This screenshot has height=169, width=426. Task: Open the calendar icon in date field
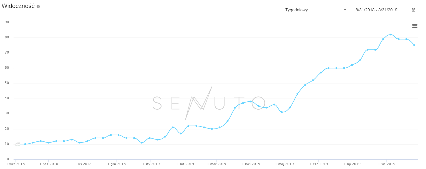pyautogui.click(x=413, y=10)
